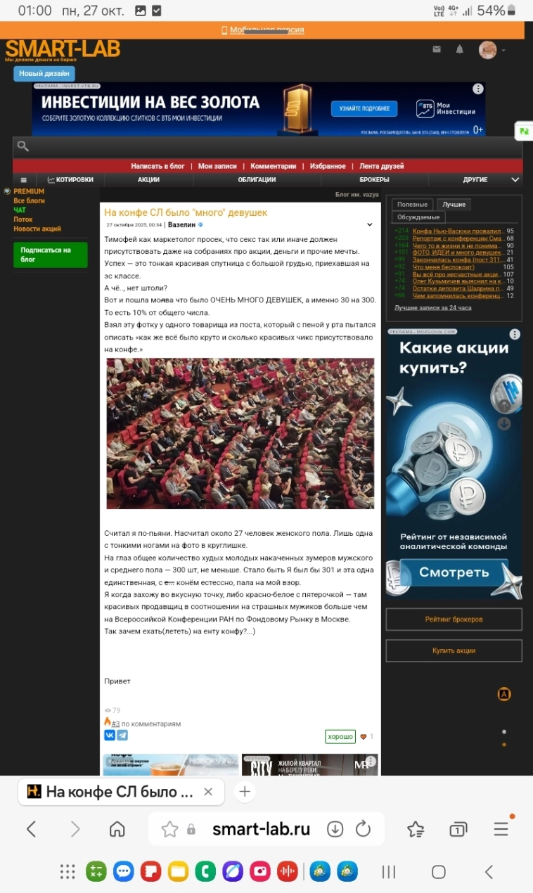Go back in the browser
The image size is (533, 893).
click(31, 829)
